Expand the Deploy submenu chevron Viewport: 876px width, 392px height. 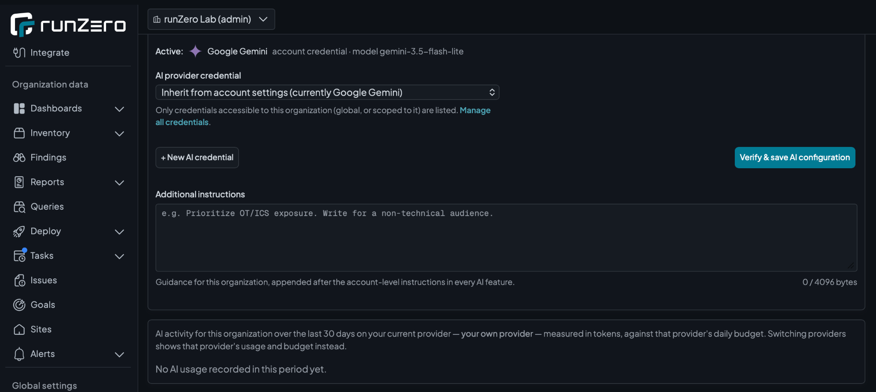(x=120, y=232)
